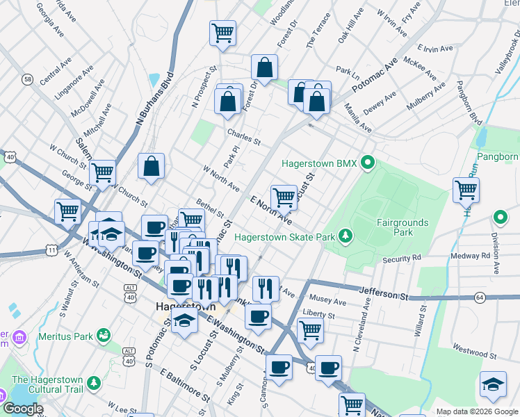The image size is (520, 417).
Task: Select the restaurant marker near East Ave
Action: [x=266, y=289]
